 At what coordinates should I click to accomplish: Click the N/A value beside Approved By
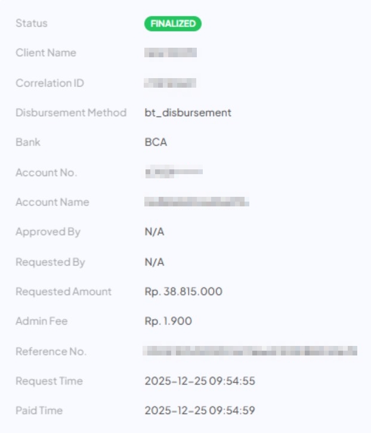pos(154,232)
